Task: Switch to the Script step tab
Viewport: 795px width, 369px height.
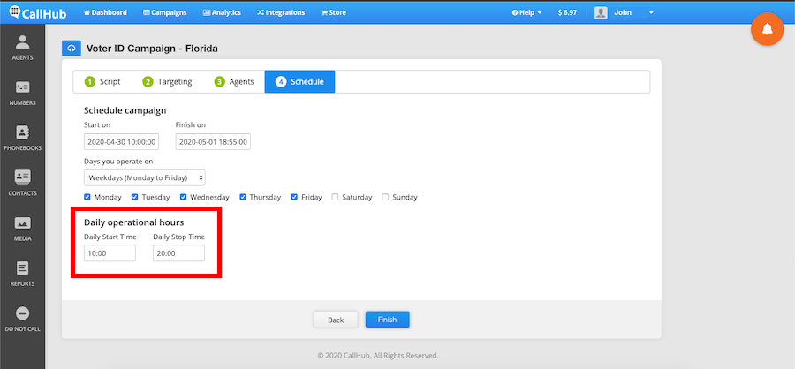Action: click(103, 81)
